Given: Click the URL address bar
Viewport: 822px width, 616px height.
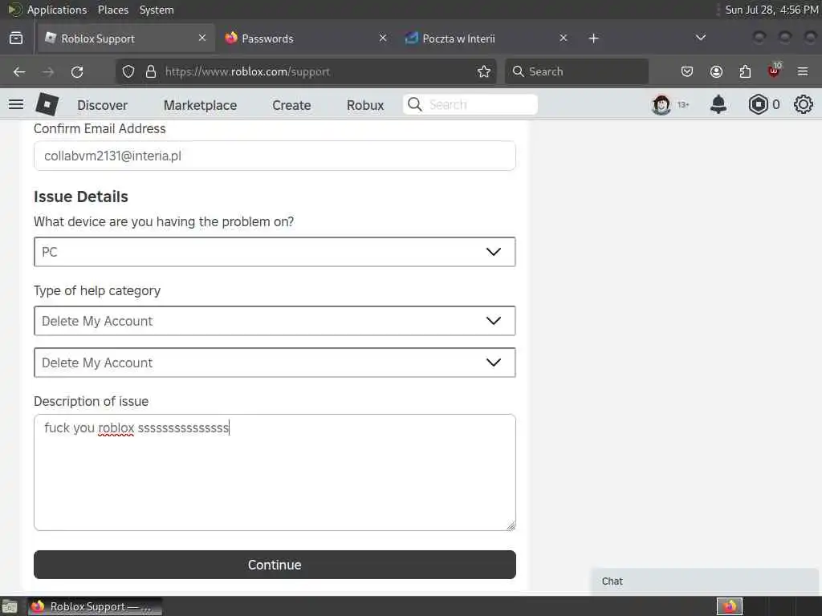Looking at the screenshot, I should point(307,71).
